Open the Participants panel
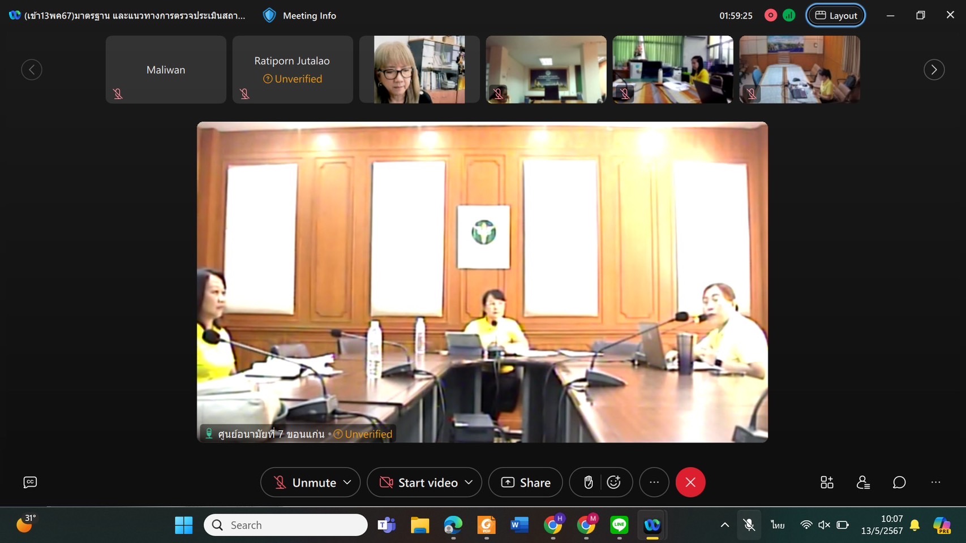Image resolution: width=966 pixels, height=543 pixels. (x=863, y=482)
